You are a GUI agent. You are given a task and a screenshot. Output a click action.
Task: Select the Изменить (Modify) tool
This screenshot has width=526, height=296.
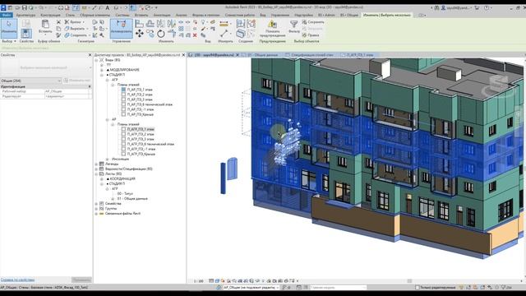(9, 28)
